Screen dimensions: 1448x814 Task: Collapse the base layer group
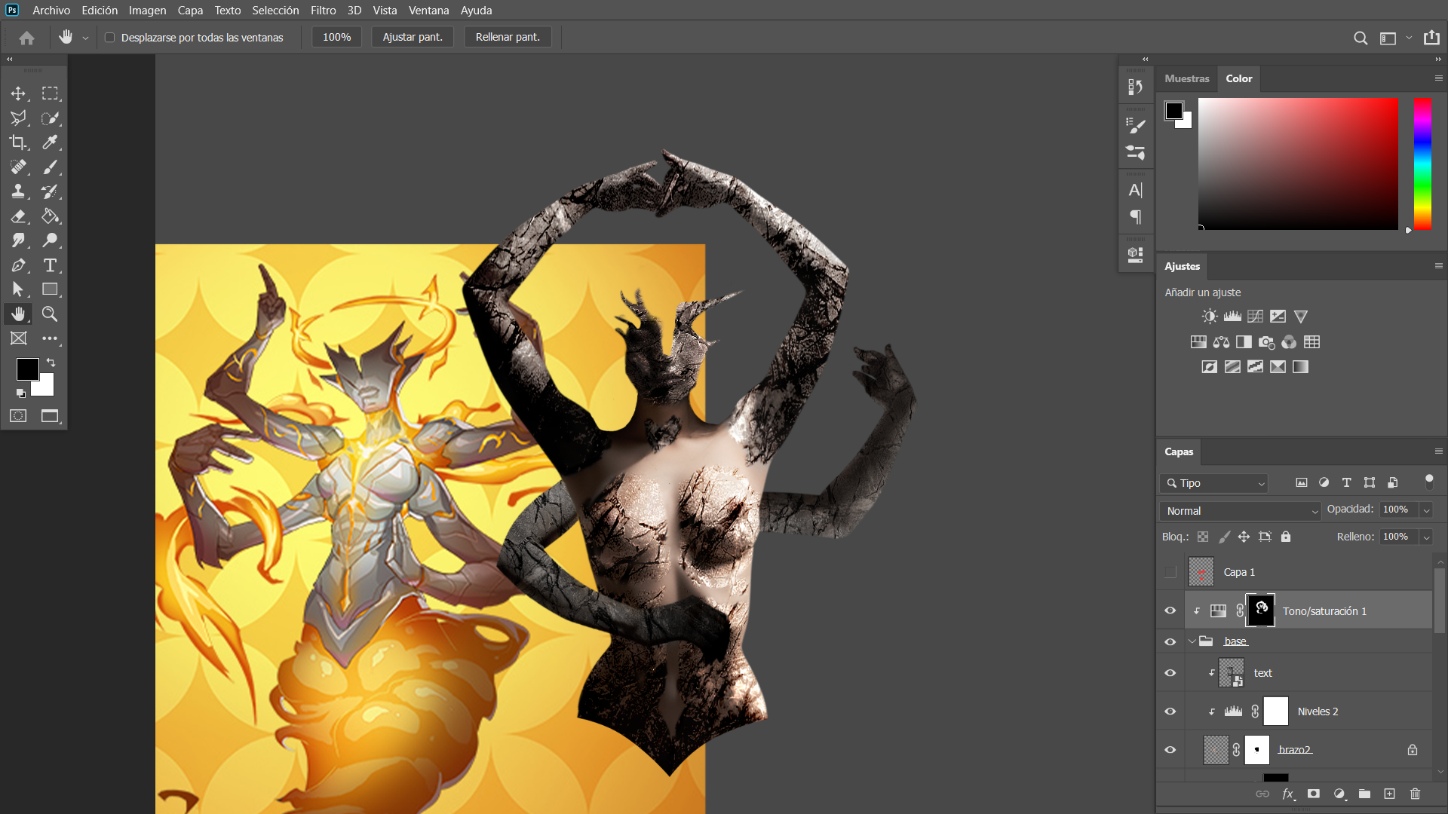[1192, 641]
